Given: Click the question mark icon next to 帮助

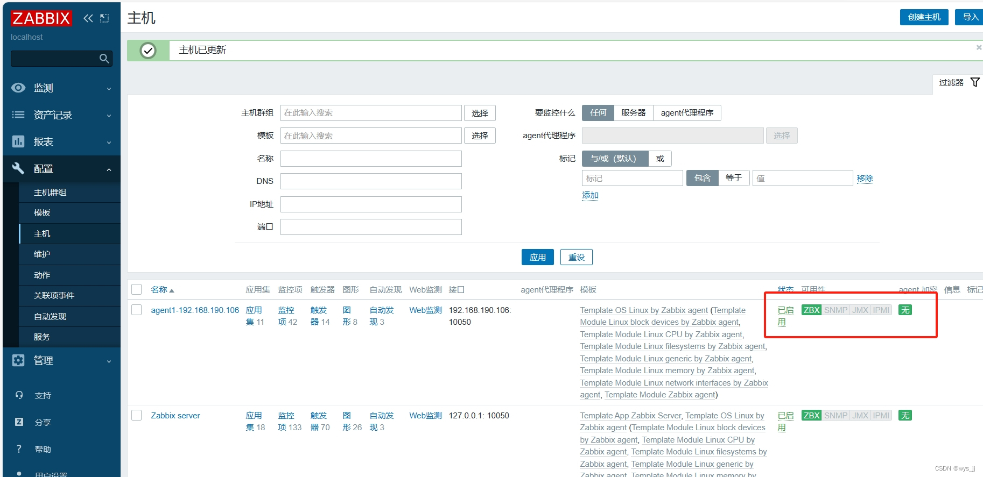Looking at the screenshot, I should click(19, 449).
